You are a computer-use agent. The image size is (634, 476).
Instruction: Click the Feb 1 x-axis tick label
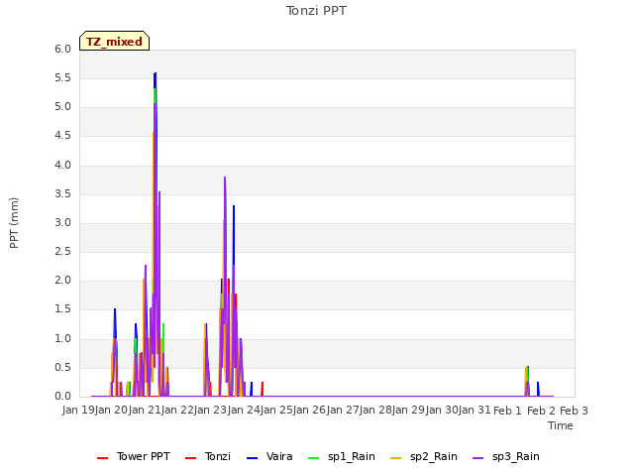[508, 411]
